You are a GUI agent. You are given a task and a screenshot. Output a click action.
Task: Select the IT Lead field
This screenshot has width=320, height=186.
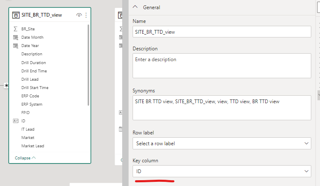28,129
